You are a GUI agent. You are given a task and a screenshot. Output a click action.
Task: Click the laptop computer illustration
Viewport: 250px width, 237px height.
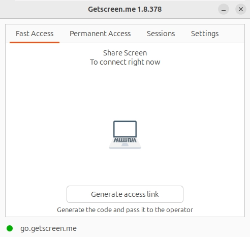[x=125, y=135]
